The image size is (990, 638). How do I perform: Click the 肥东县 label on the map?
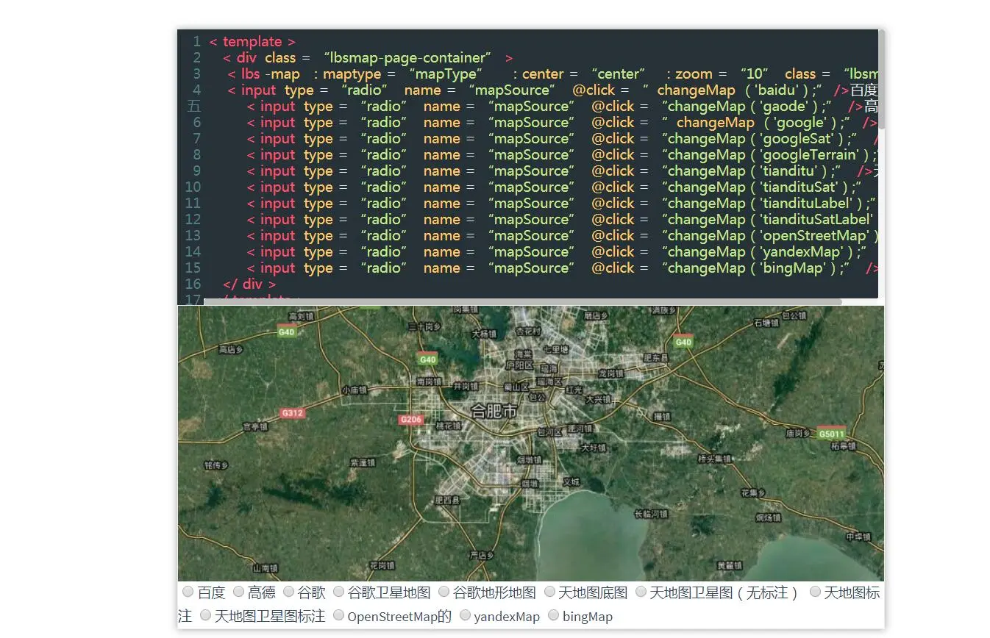tap(655, 358)
